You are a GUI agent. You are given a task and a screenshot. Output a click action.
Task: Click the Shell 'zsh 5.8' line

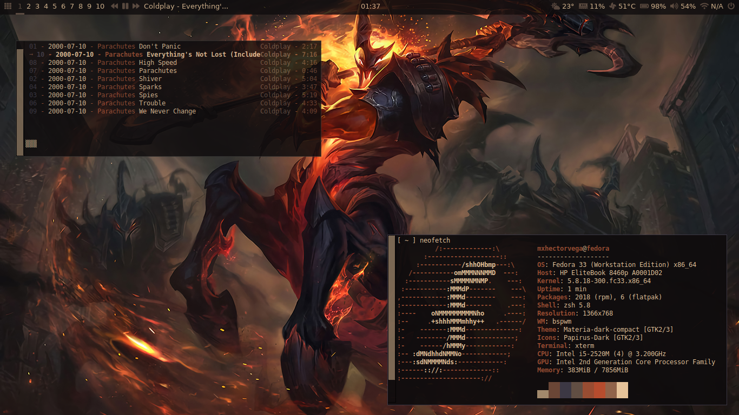(564, 305)
